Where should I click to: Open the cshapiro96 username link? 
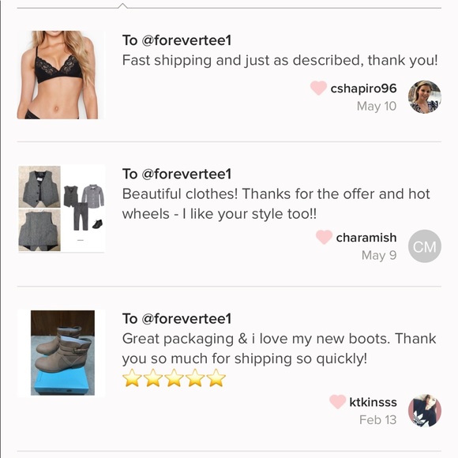coord(363,88)
